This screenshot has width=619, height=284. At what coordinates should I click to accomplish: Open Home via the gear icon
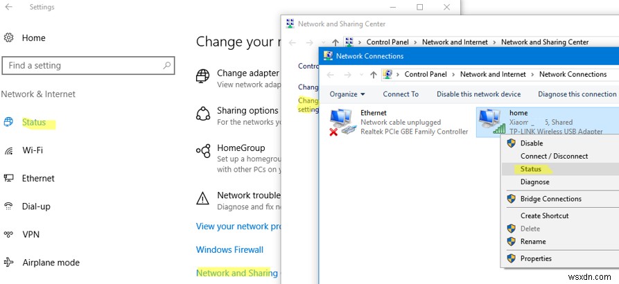pos(9,38)
